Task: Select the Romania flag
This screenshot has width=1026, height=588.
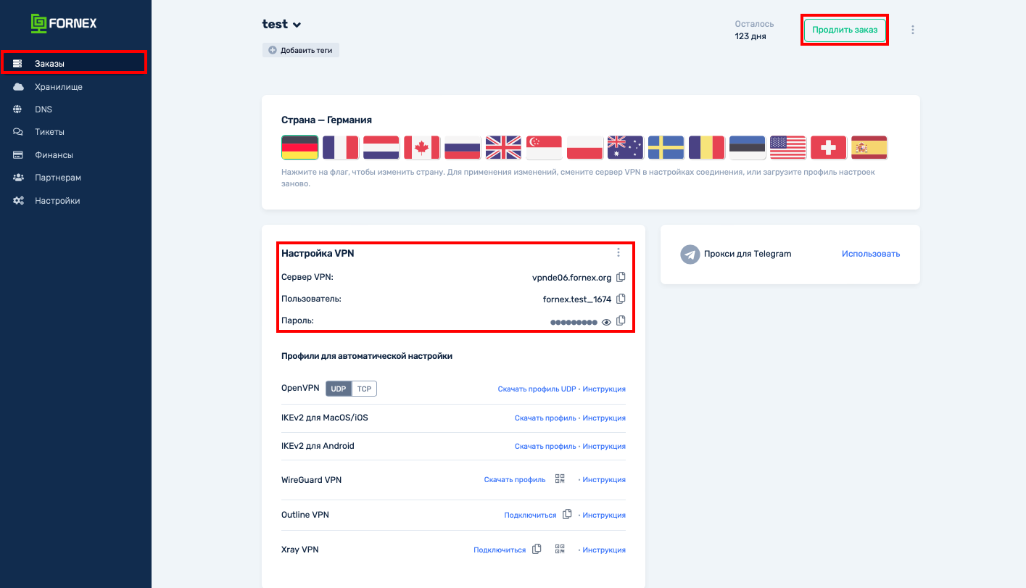Action: click(706, 148)
